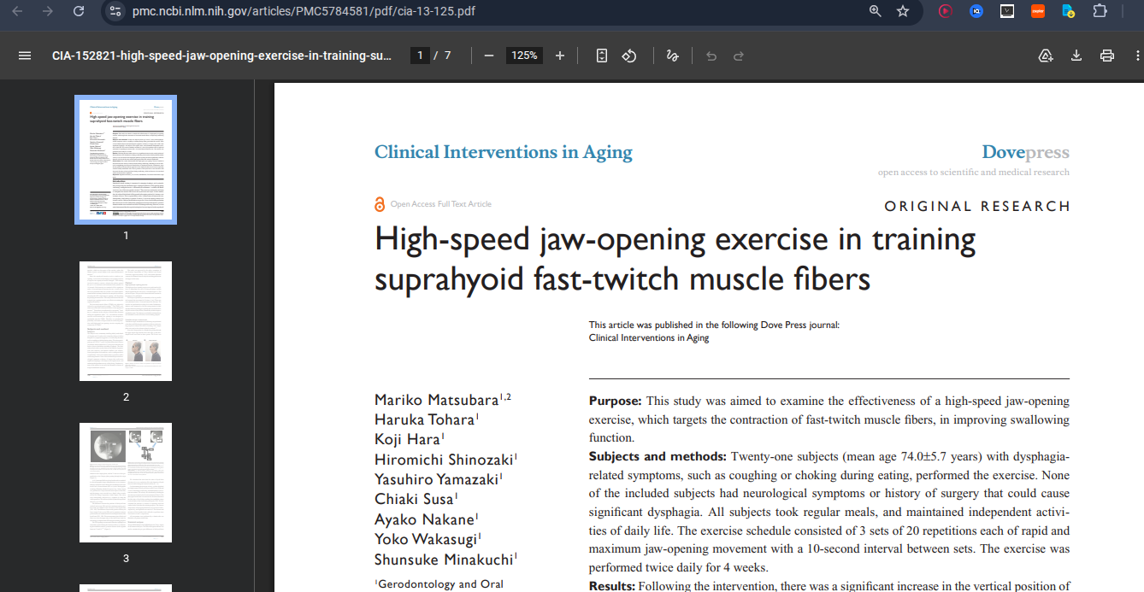Select page 1 thumbnail
Viewport: 1144px width, 592px height.
click(x=126, y=160)
